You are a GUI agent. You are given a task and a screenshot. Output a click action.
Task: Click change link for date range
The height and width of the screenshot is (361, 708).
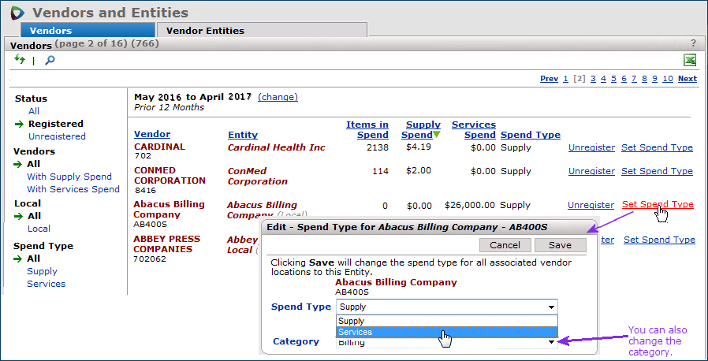click(278, 97)
